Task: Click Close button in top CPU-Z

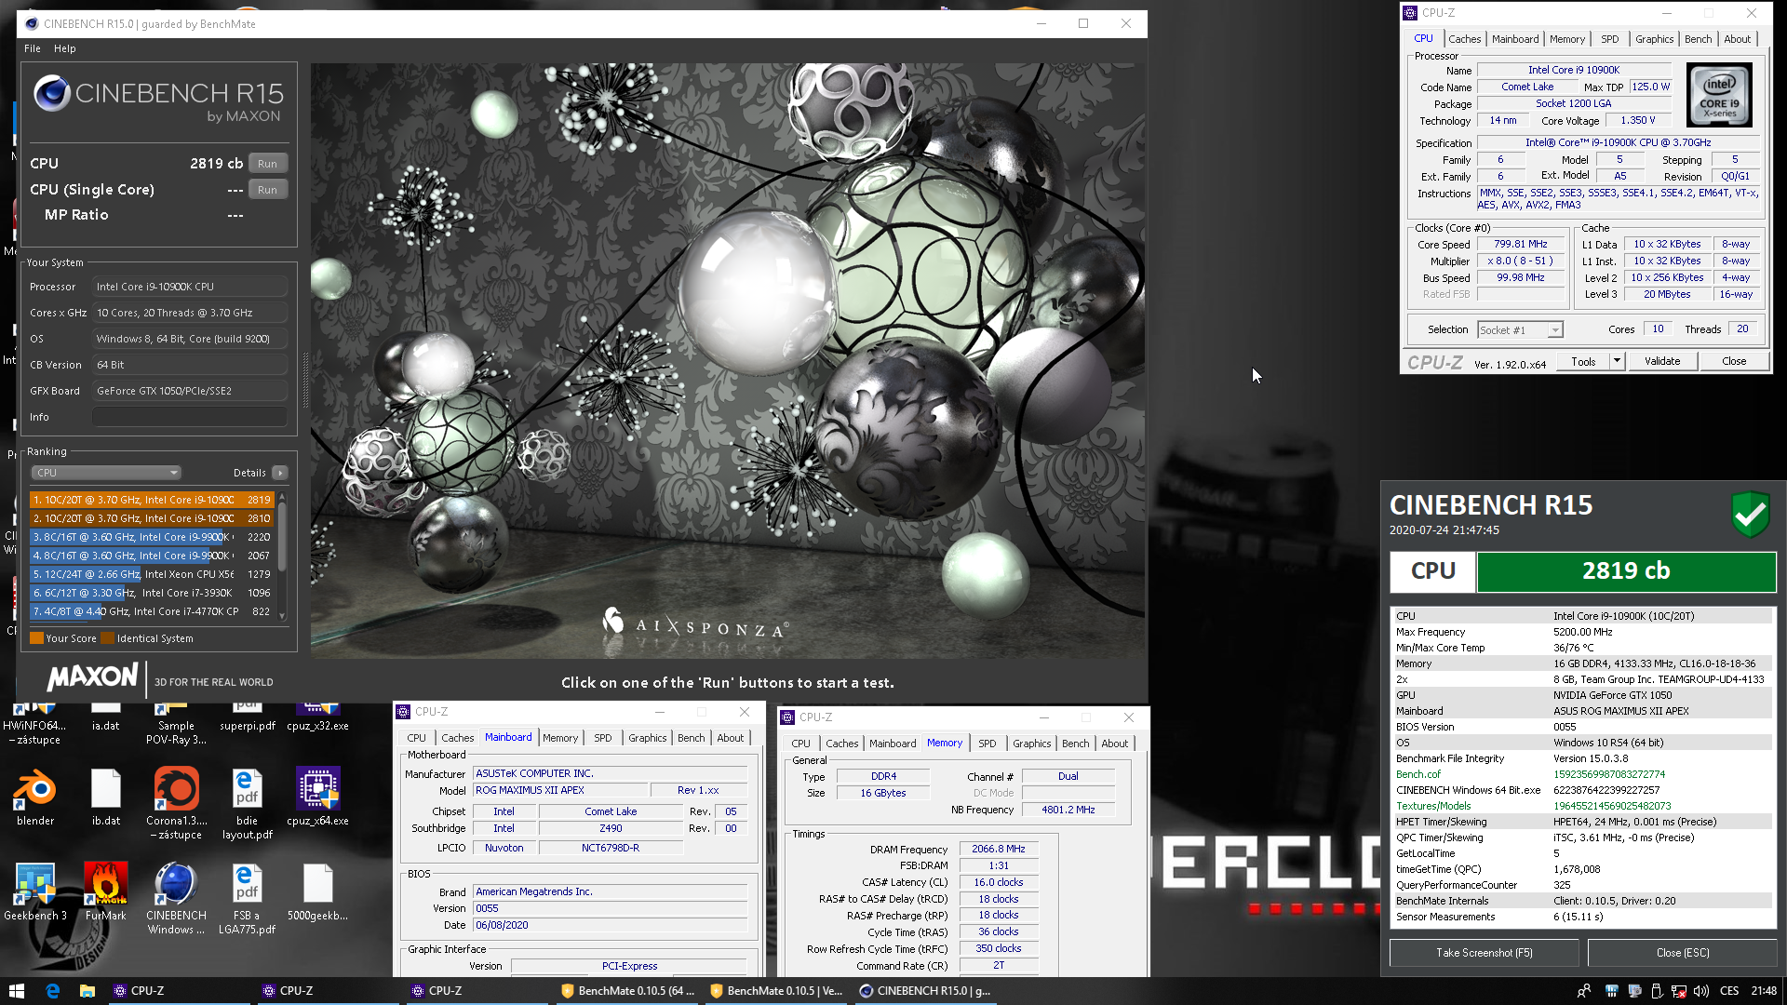Action: coord(1734,361)
